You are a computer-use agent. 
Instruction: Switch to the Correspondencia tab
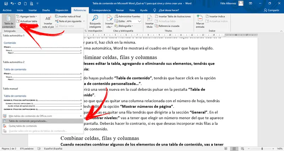(101, 10)
